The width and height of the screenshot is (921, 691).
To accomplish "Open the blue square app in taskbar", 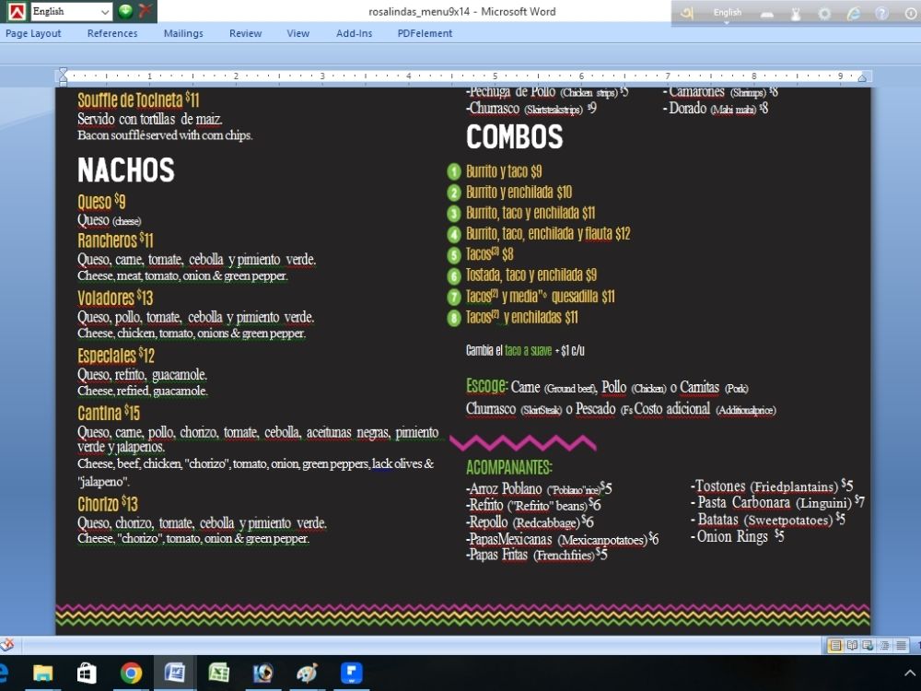I will click(x=351, y=673).
